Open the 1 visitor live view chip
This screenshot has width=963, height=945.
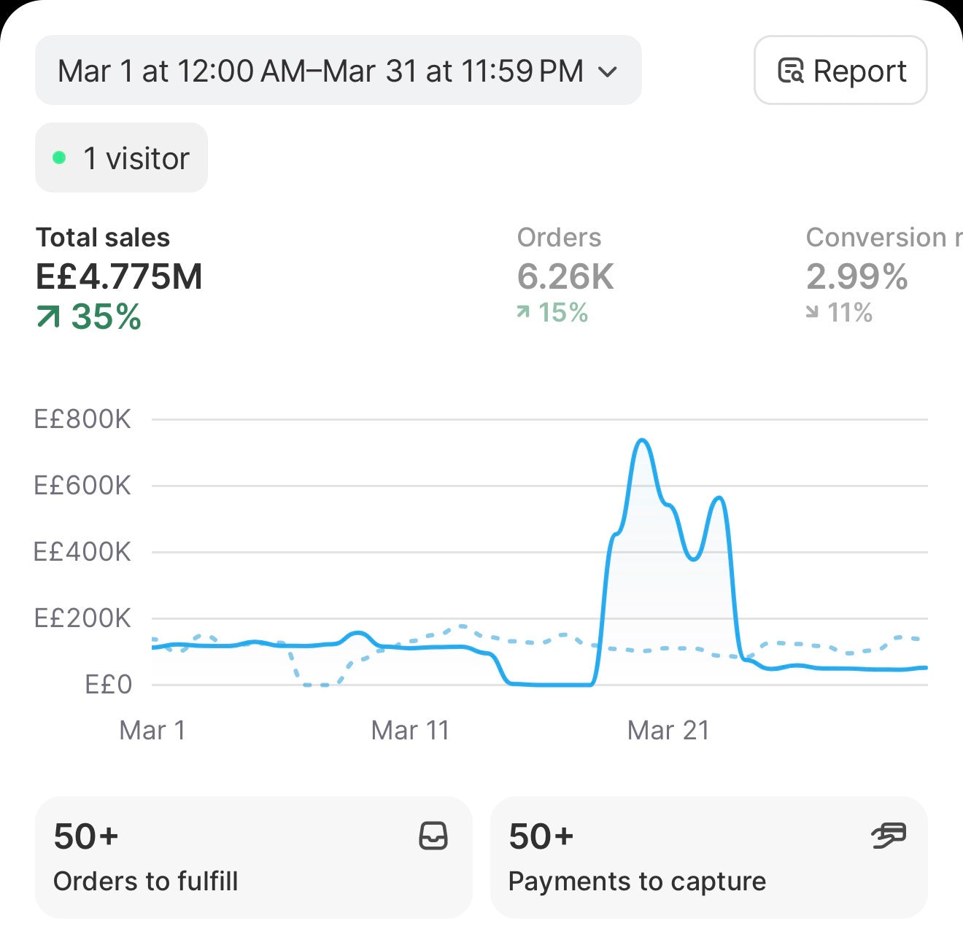coord(121,157)
